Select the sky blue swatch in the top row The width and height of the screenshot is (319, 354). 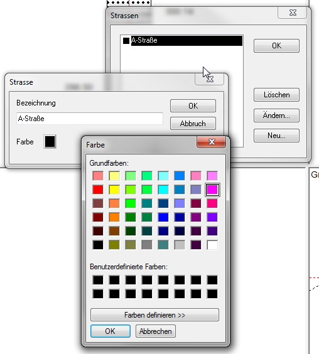point(180,176)
